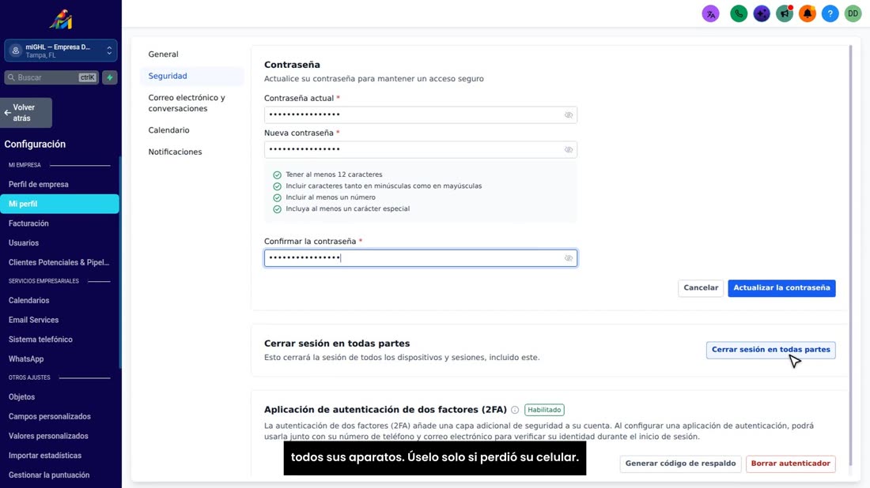Click Actualizar la contraseña button

click(x=781, y=288)
